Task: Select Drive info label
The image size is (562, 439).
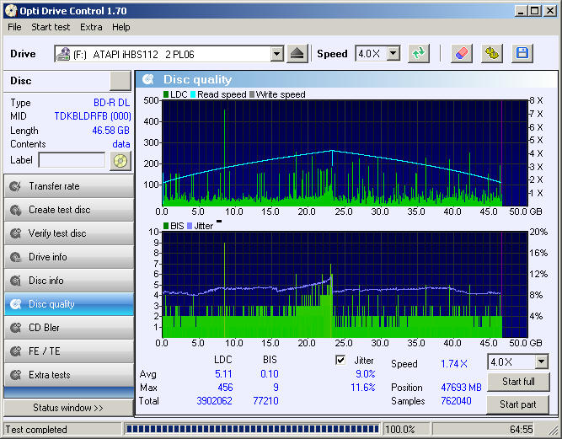Action: [x=48, y=257]
